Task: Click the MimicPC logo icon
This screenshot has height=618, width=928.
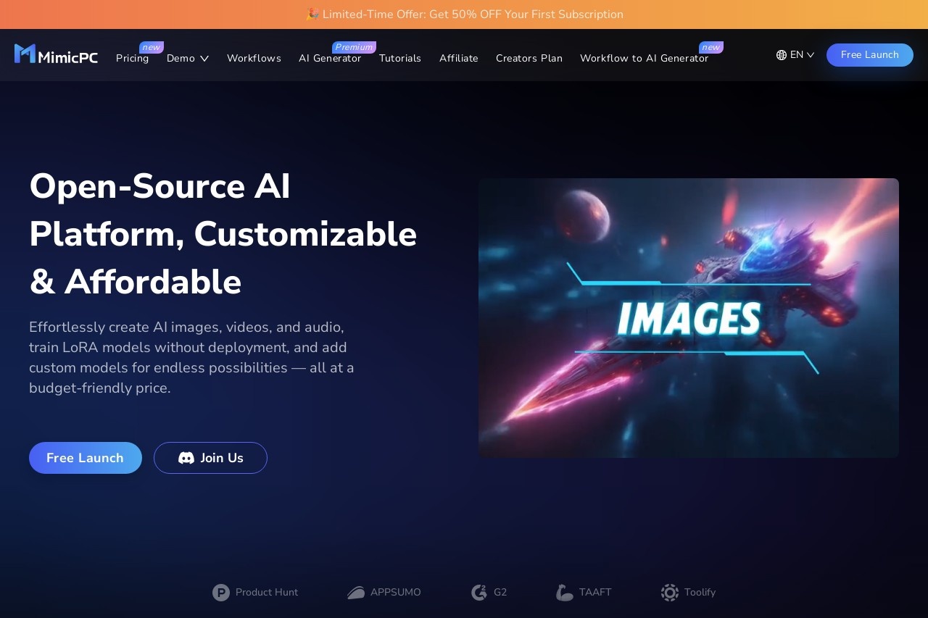Action: point(25,54)
